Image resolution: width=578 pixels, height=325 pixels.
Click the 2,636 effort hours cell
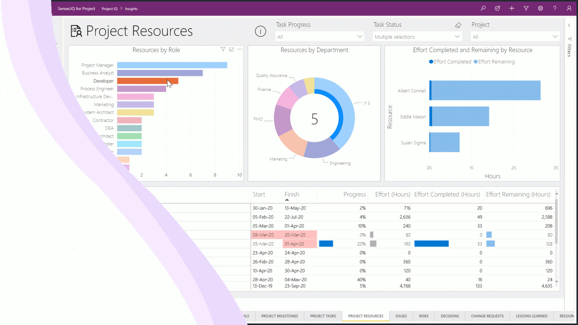click(405, 217)
